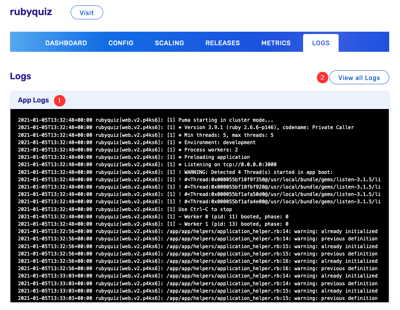400x310 pixels.
Task: Click the active Logs tab
Action: [320, 43]
